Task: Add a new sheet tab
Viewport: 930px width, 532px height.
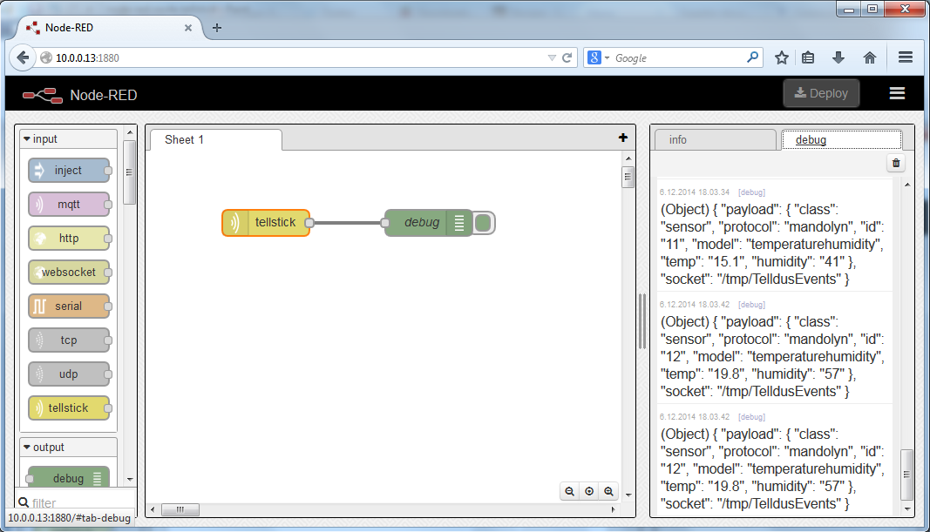Action: (623, 138)
